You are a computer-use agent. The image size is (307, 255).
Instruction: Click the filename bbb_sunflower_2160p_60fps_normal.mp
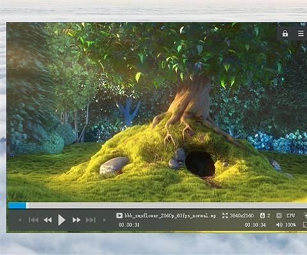(x=170, y=215)
